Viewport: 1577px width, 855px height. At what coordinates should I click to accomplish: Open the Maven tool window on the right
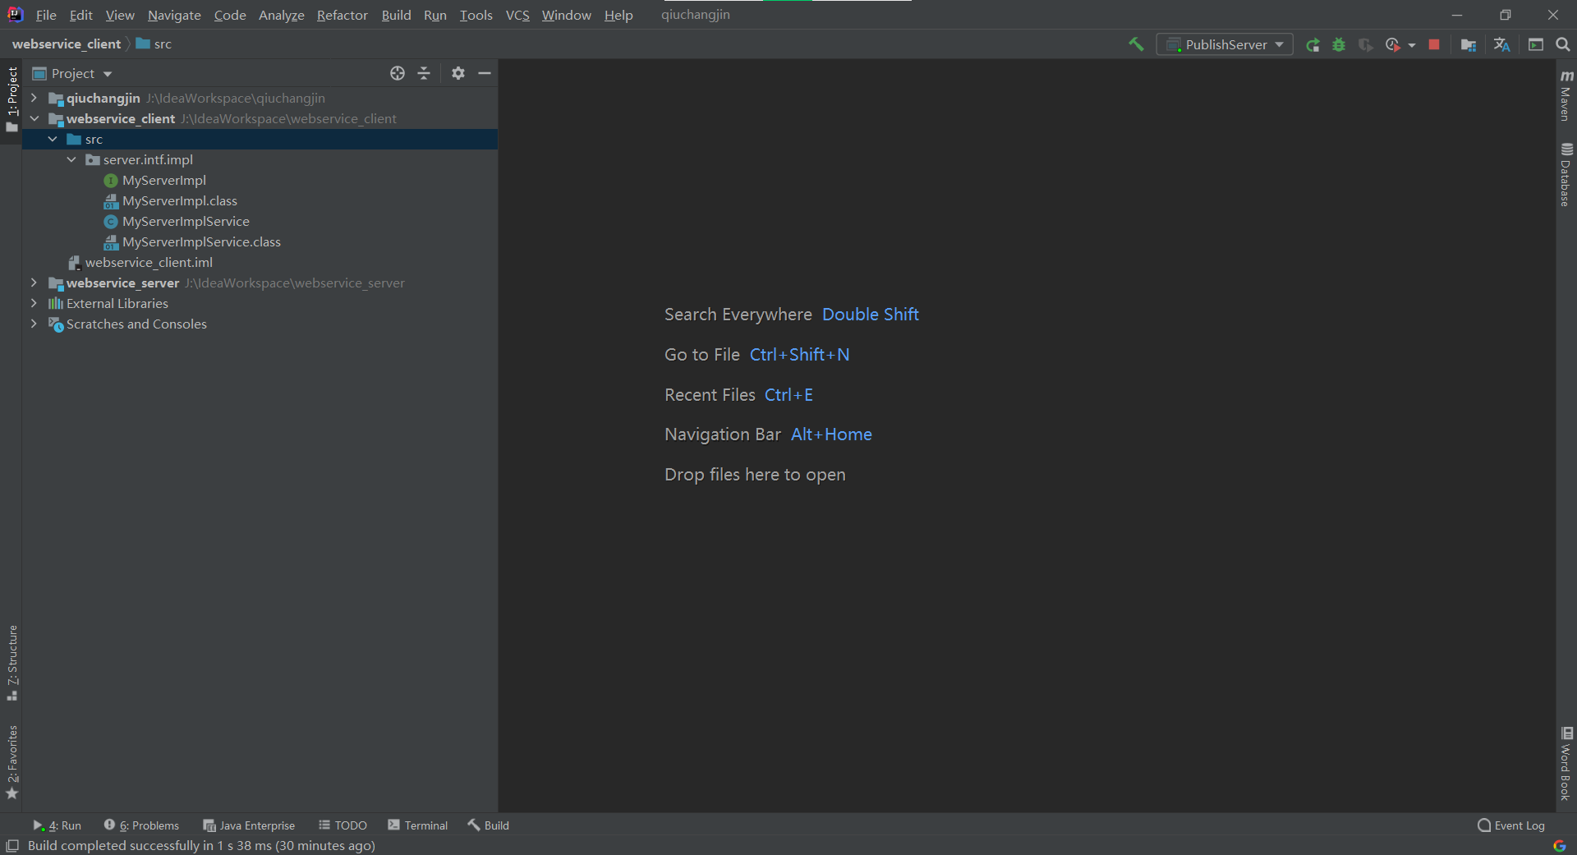(x=1566, y=99)
